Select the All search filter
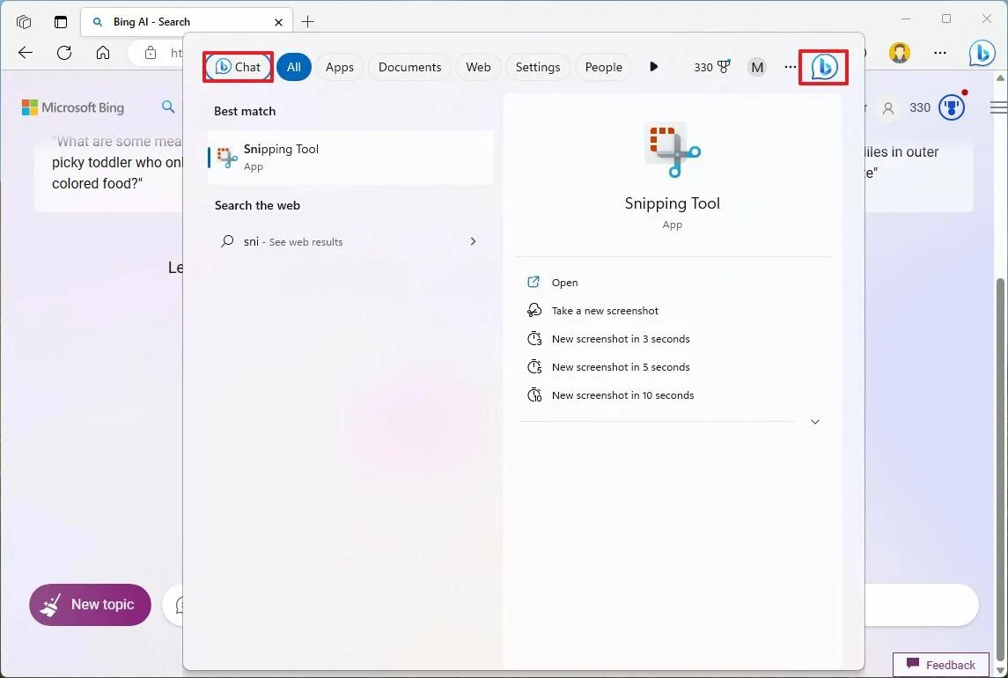Viewport: 1008px width, 678px height. click(x=294, y=67)
